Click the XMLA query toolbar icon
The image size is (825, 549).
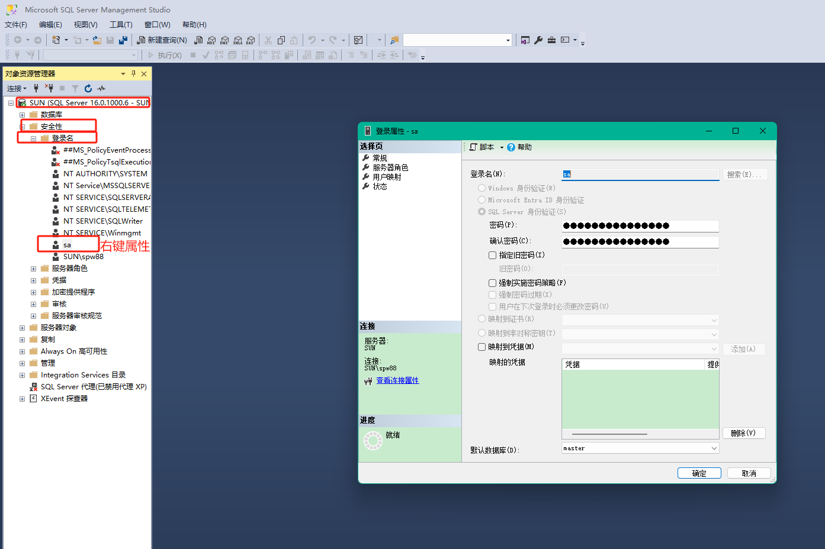click(238, 40)
